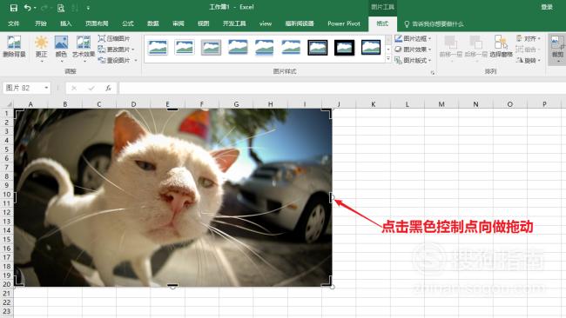Click the 删除背景 remove background button
The height and width of the screenshot is (318, 566).
click(x=14, y=47)
